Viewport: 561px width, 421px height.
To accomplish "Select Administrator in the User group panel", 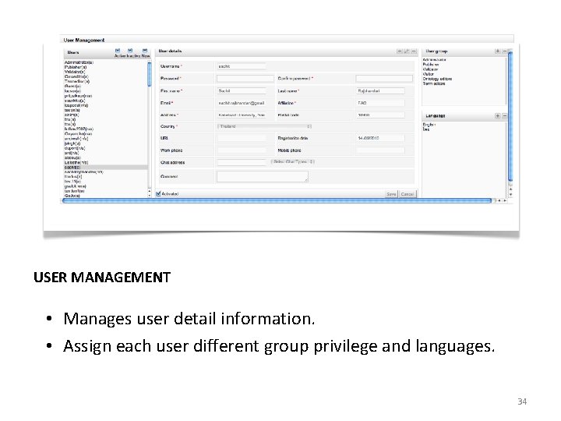I will point(434,60).
